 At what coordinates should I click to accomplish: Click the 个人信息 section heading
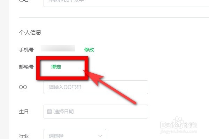[x=30, y=32]
